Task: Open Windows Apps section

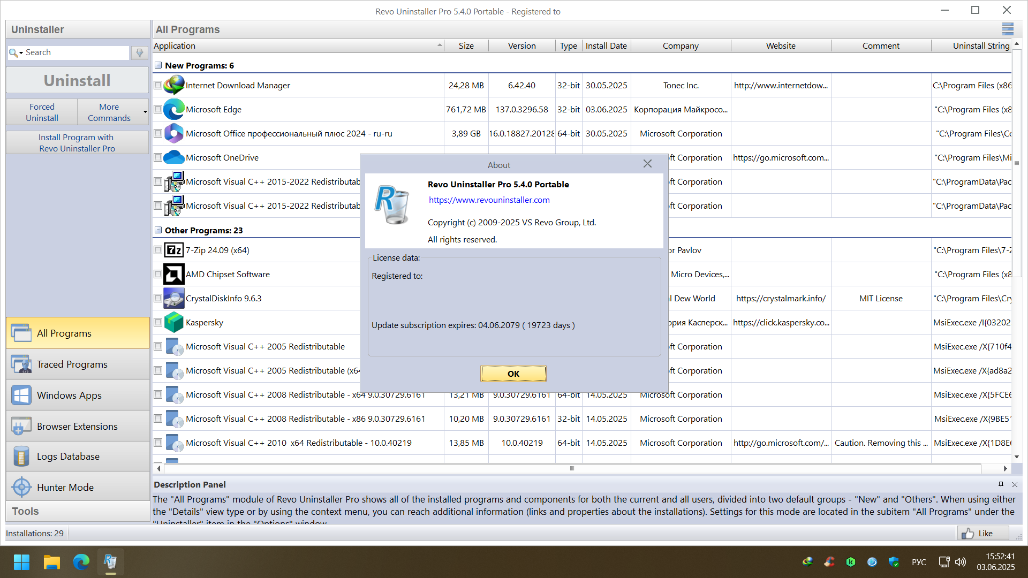Action: tap(78, 396)
